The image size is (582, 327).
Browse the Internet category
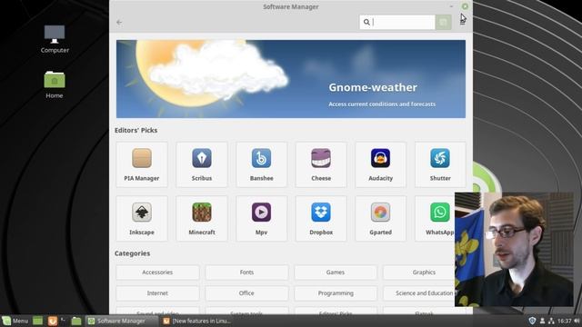tap(157, 292)
